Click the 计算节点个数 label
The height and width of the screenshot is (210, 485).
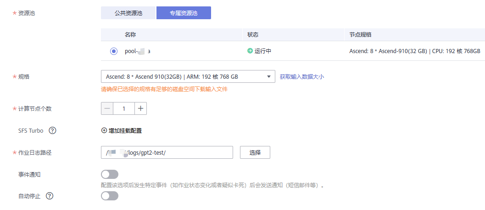35,108
